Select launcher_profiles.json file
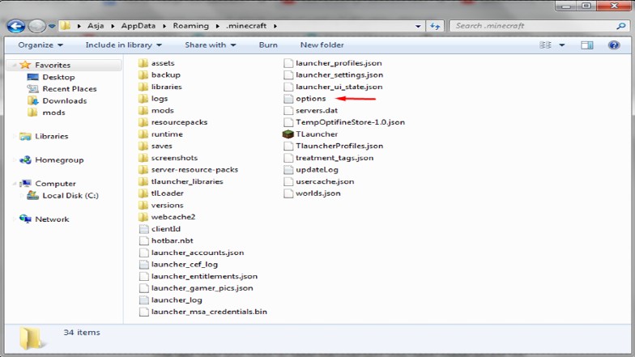The image size is (635, 357). (x=339, y=63)
